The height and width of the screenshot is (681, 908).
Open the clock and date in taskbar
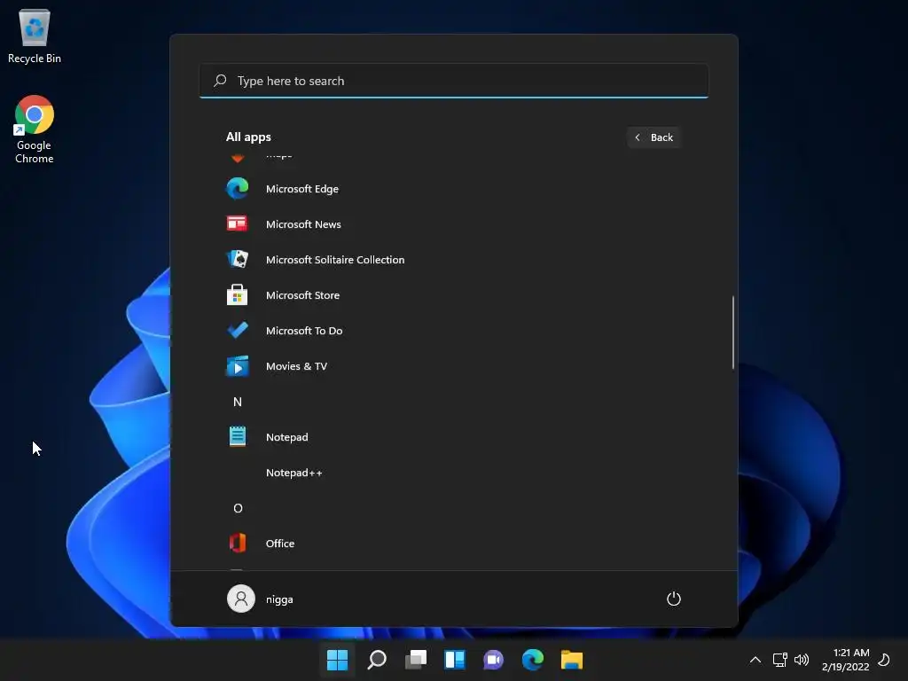pos(845,660)
